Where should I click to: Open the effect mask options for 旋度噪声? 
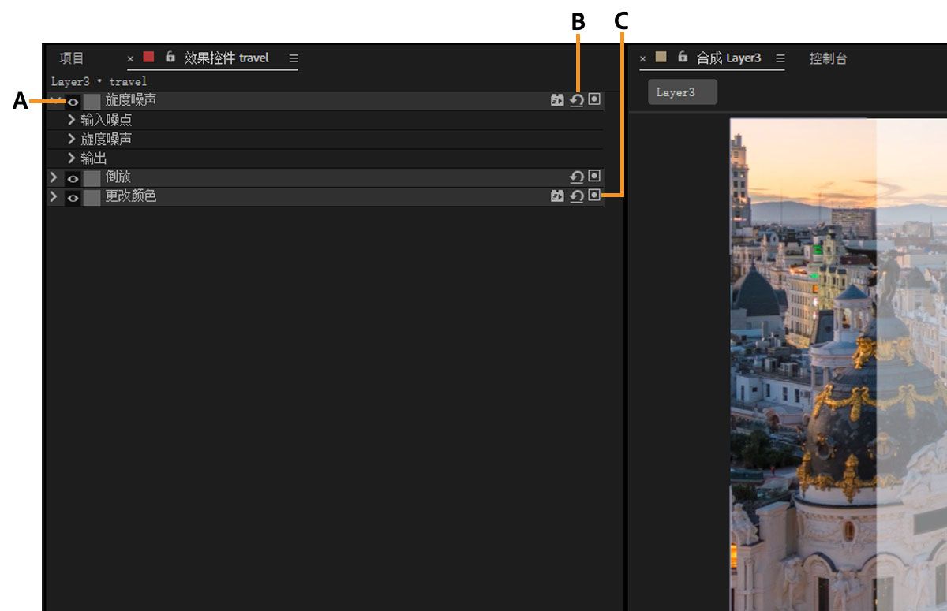coord(594,99)
